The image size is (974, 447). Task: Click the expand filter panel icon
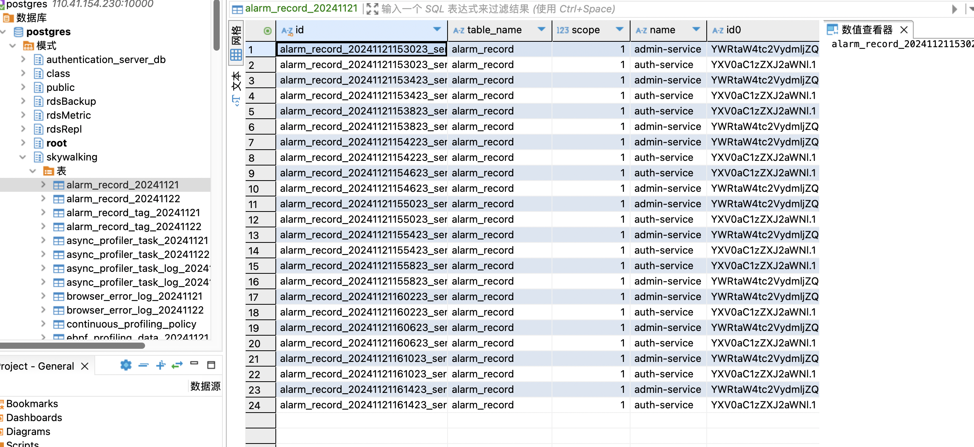click(x=372, y=9)
